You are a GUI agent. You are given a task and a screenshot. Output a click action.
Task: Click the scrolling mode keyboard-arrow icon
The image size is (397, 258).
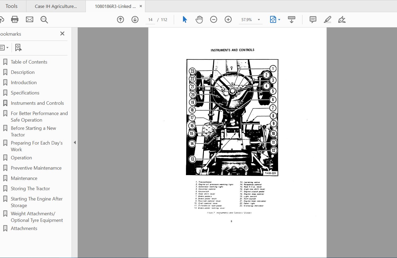pyautogui.click(x=292, y=20)
